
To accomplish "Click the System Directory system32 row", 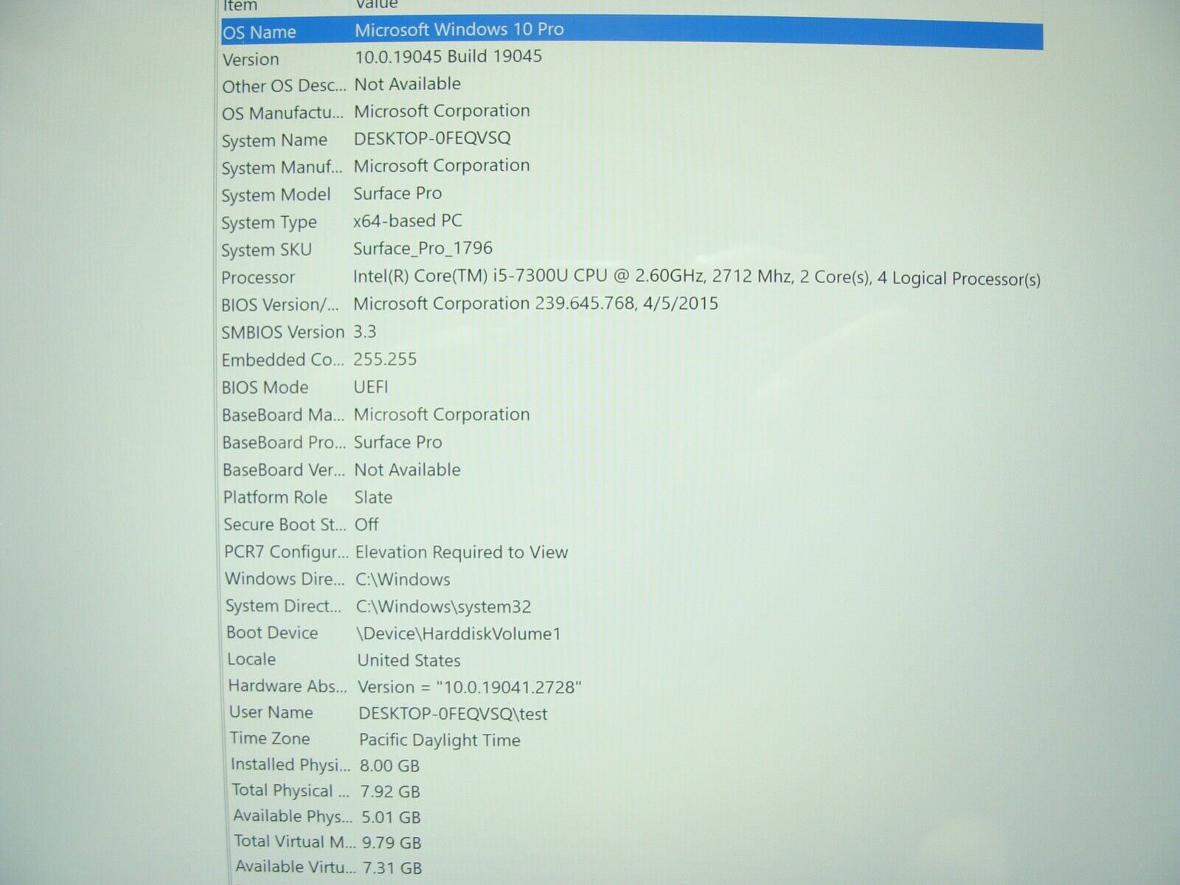I will pos(632,606).
